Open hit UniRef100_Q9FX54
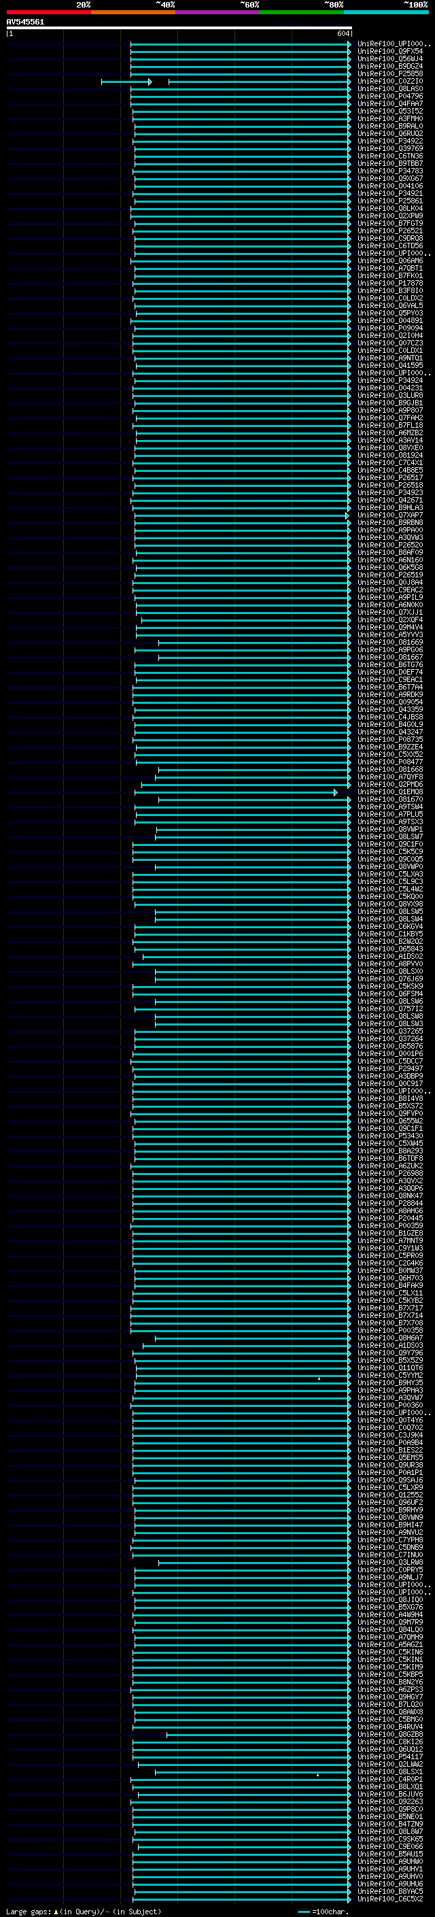 (x=389, y=52)
